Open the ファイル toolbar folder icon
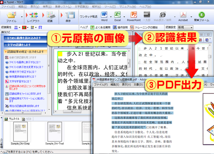214x154 pixels. 11,15
